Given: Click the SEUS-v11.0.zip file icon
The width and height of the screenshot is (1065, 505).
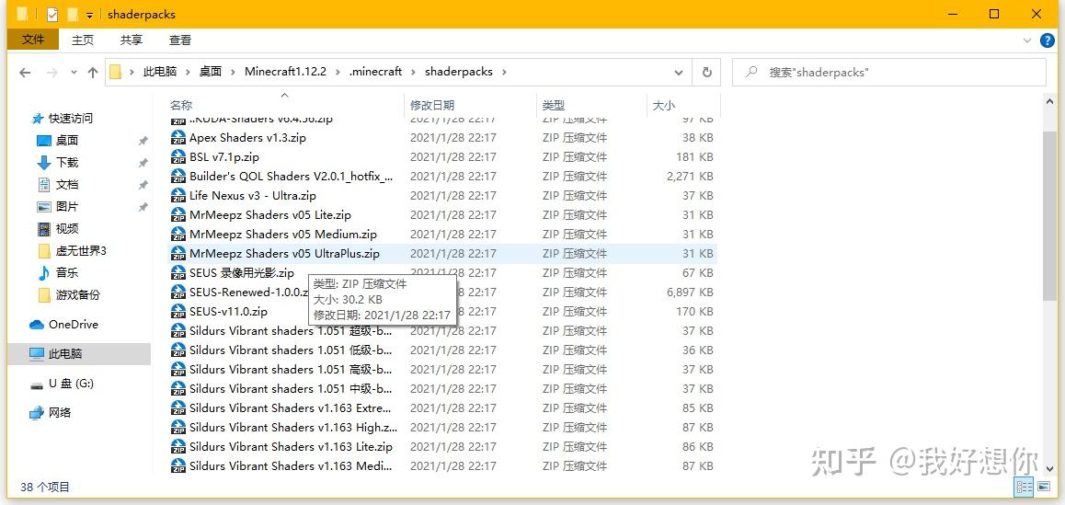Looking at the screenshot, I should [178, 311].
